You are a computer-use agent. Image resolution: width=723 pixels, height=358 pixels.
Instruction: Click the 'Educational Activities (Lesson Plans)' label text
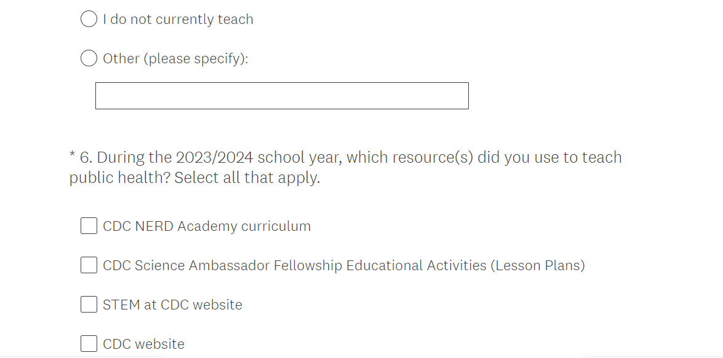click(x=465, y=265)
